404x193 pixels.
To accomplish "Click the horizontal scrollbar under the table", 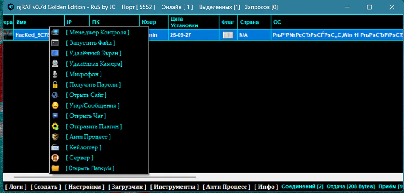I will click(105, 177).
